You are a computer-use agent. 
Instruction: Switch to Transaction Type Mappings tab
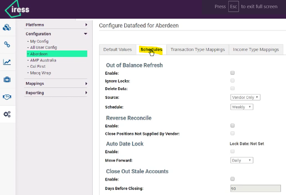[x=198, y=49]
